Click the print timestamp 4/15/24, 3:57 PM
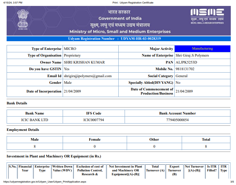 [13, 2]
